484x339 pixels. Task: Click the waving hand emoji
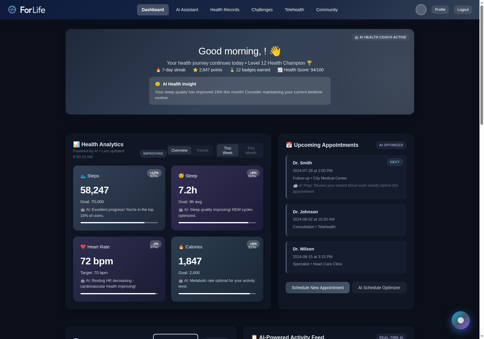point(275,51)
